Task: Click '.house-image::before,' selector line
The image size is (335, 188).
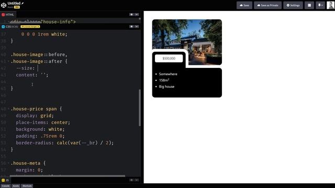Action: pyautogui.click(x=39, y=54)
